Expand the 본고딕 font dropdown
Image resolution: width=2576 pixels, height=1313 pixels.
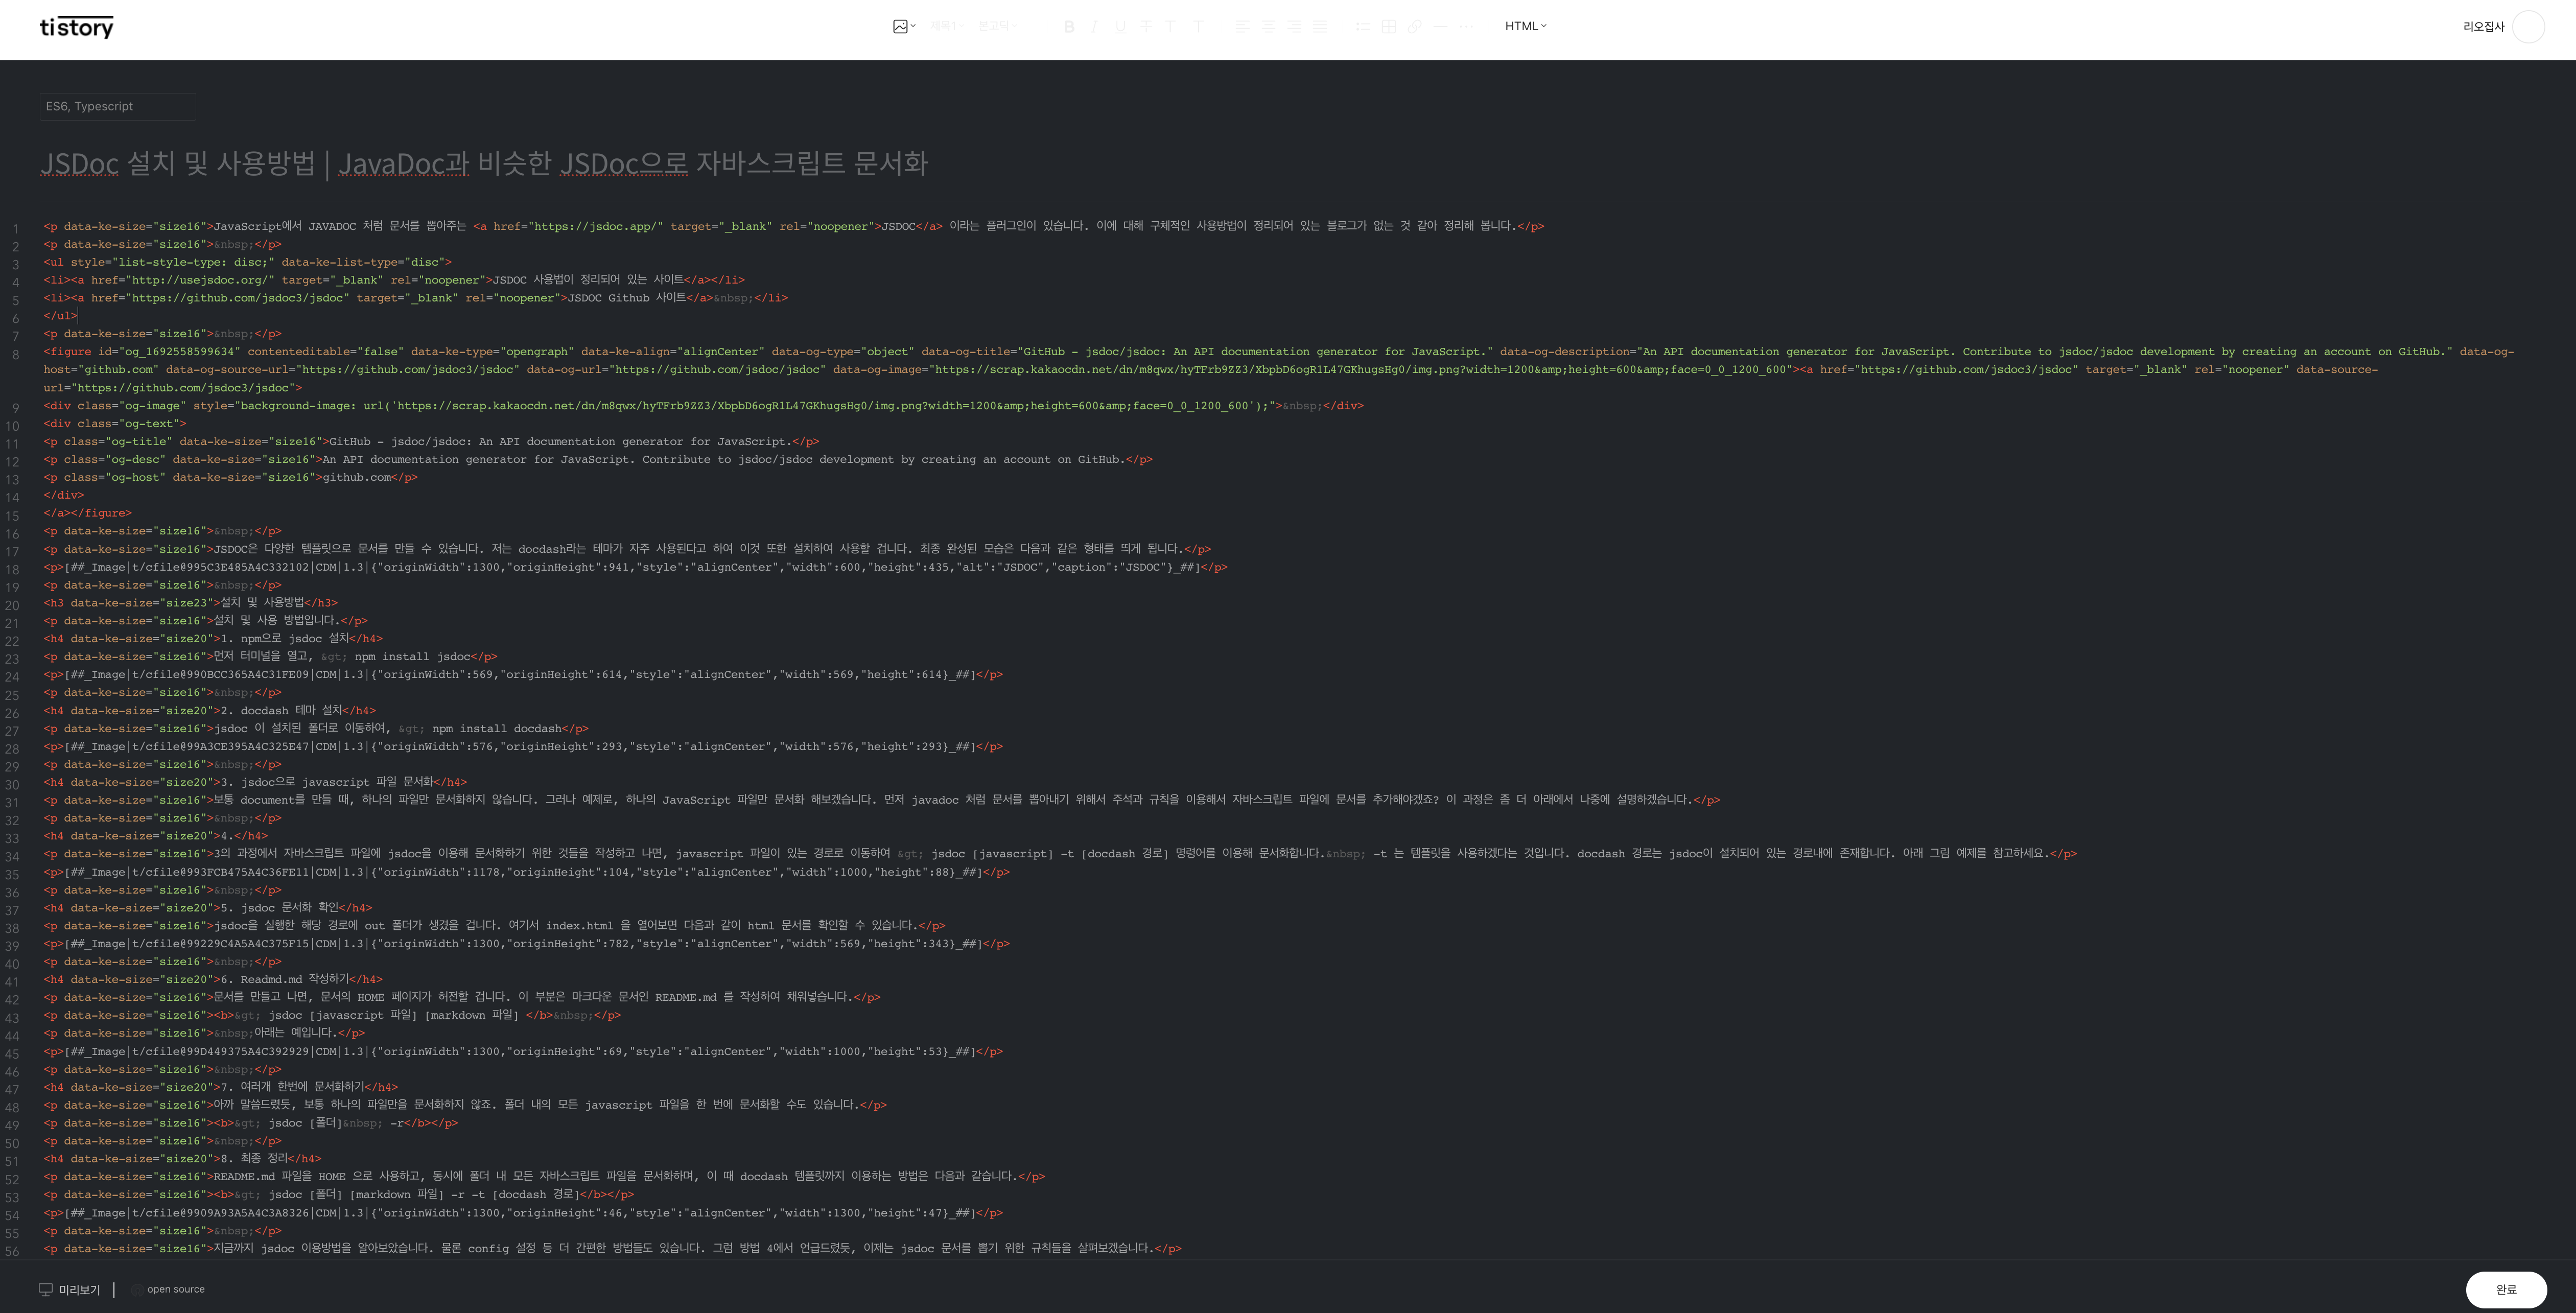(x=996, y=26)
